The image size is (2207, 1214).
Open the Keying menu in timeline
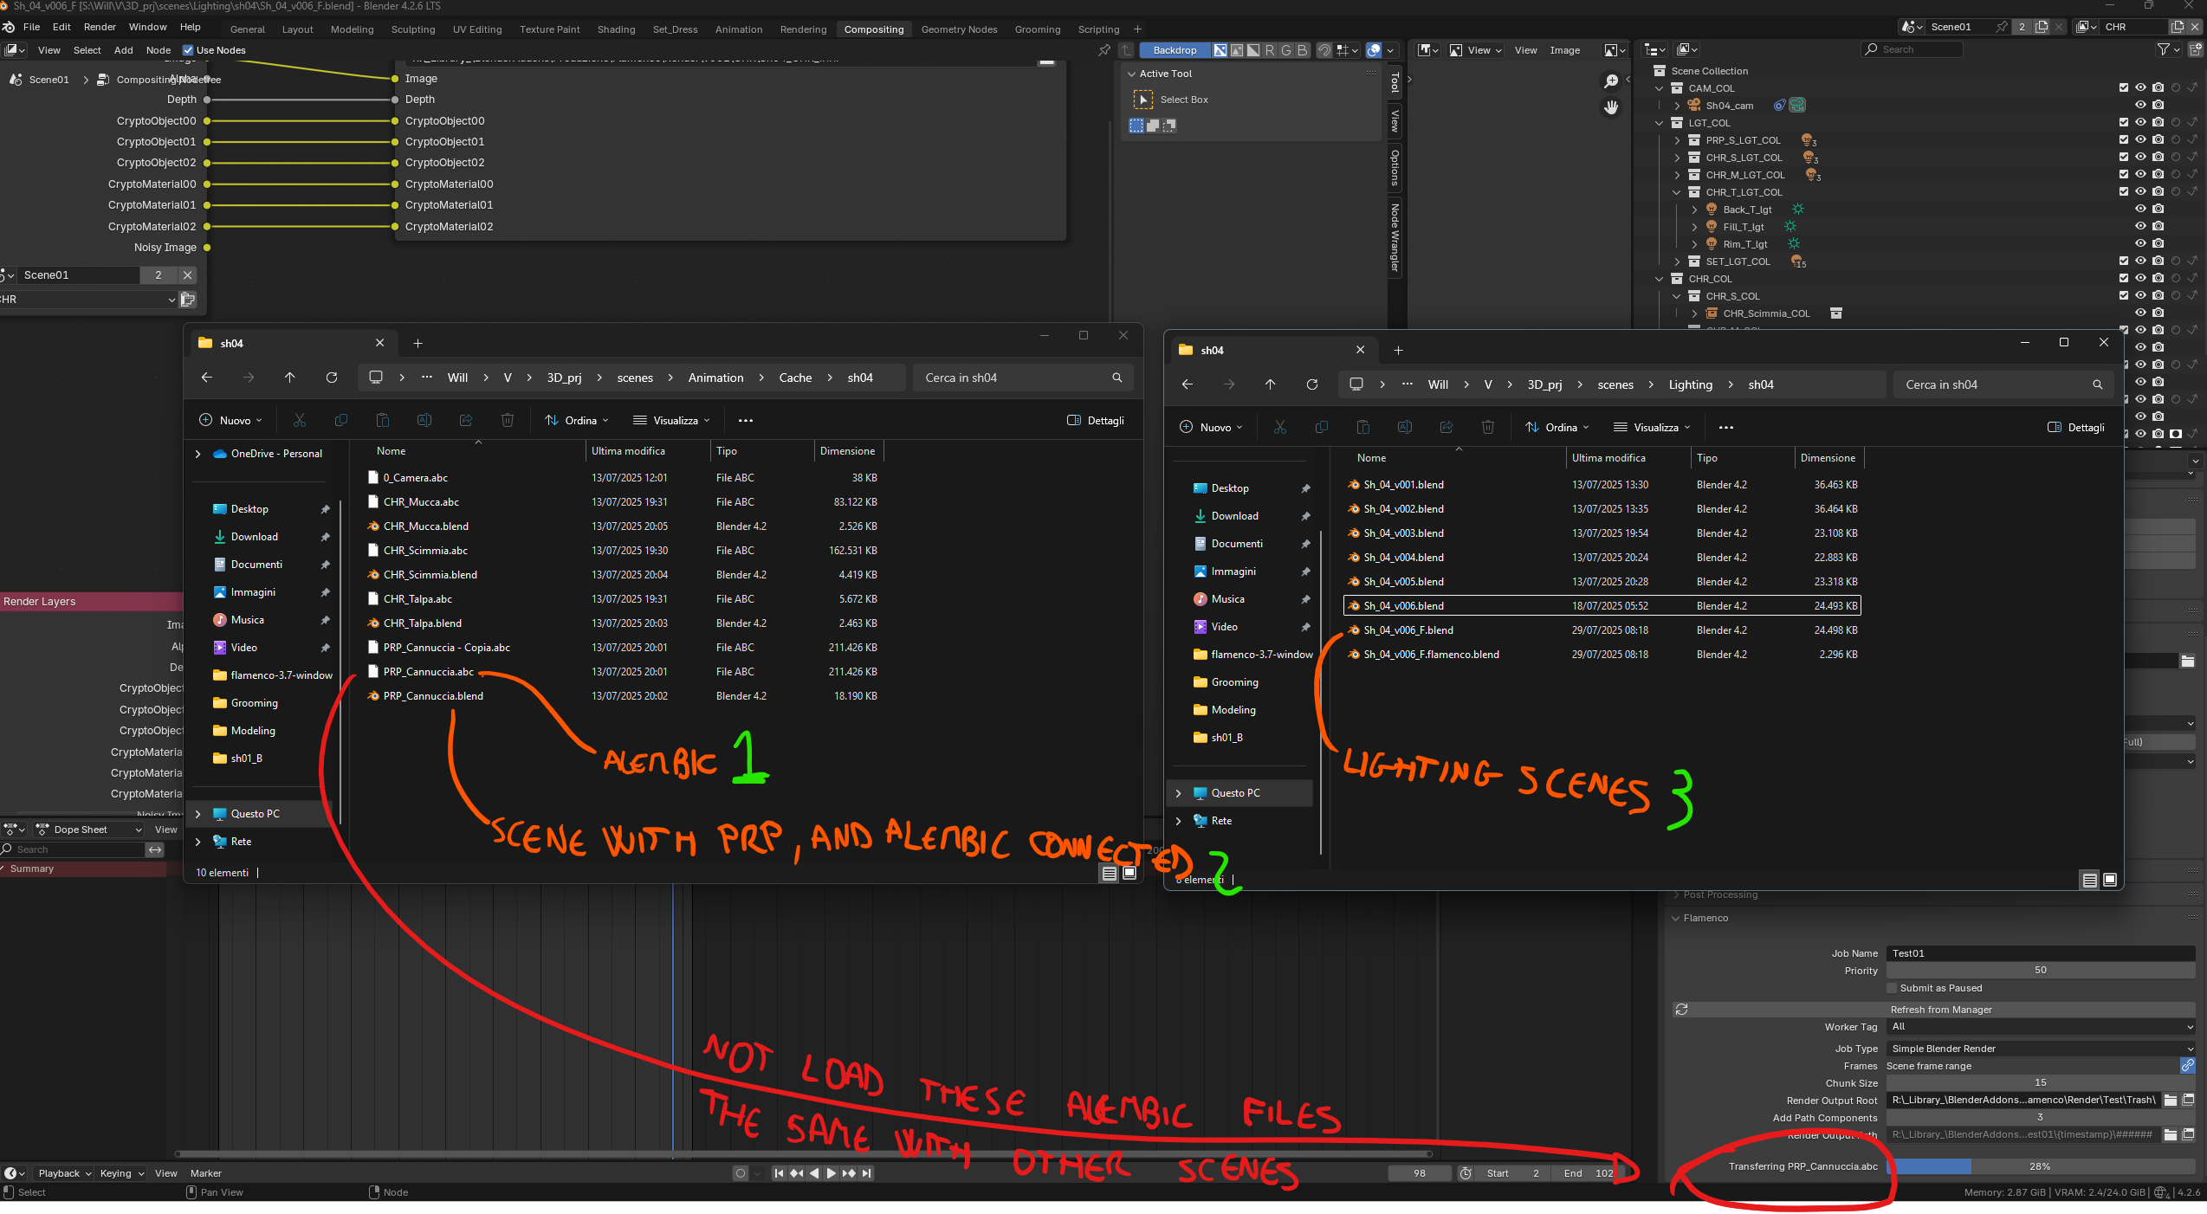click(x=121, y=1173)
